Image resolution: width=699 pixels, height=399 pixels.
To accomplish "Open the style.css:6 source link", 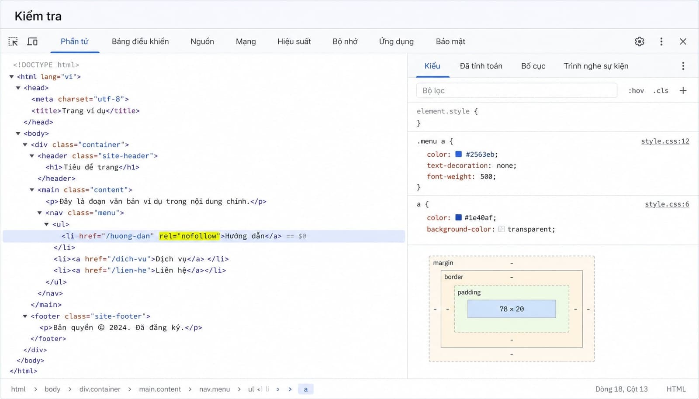I will tap(667, 204).
